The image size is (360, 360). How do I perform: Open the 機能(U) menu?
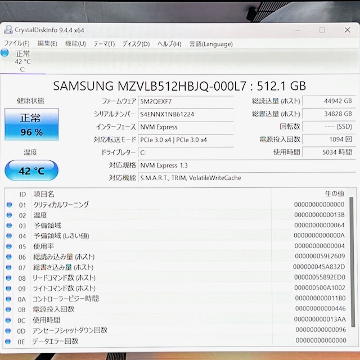[75, 43]
